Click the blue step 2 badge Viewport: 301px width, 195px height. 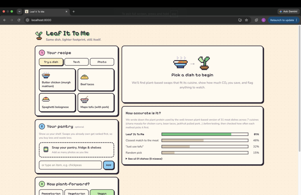click(42, 126)
